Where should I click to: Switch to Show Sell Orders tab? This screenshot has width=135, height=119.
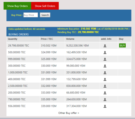pyautogui.click(x=45, y=6)
